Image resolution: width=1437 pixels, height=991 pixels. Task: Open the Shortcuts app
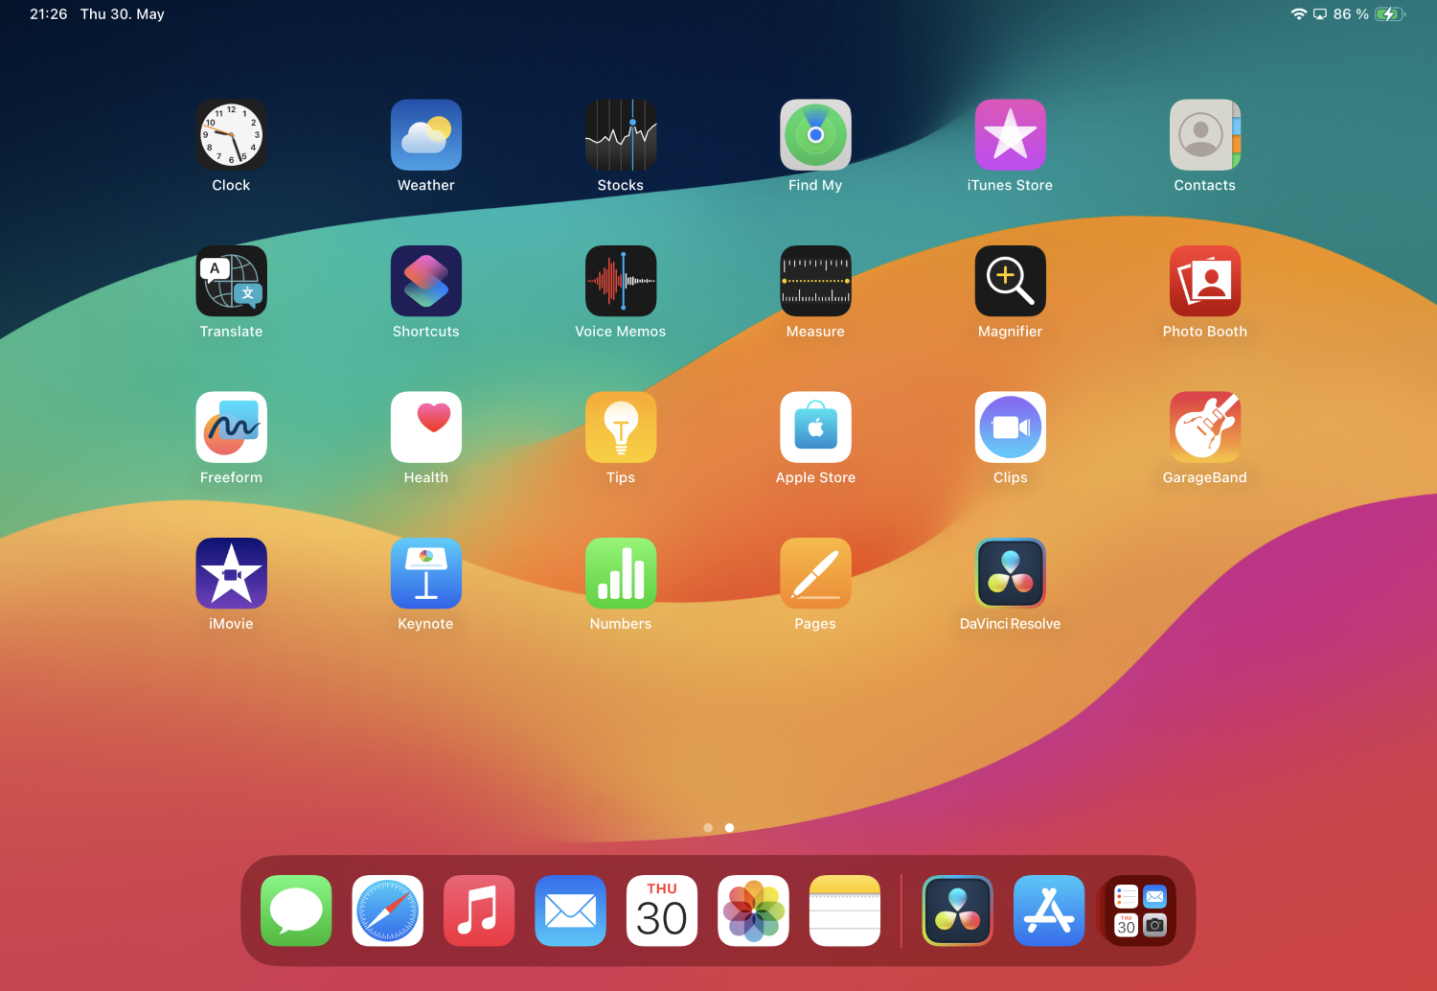coord(426,281)
